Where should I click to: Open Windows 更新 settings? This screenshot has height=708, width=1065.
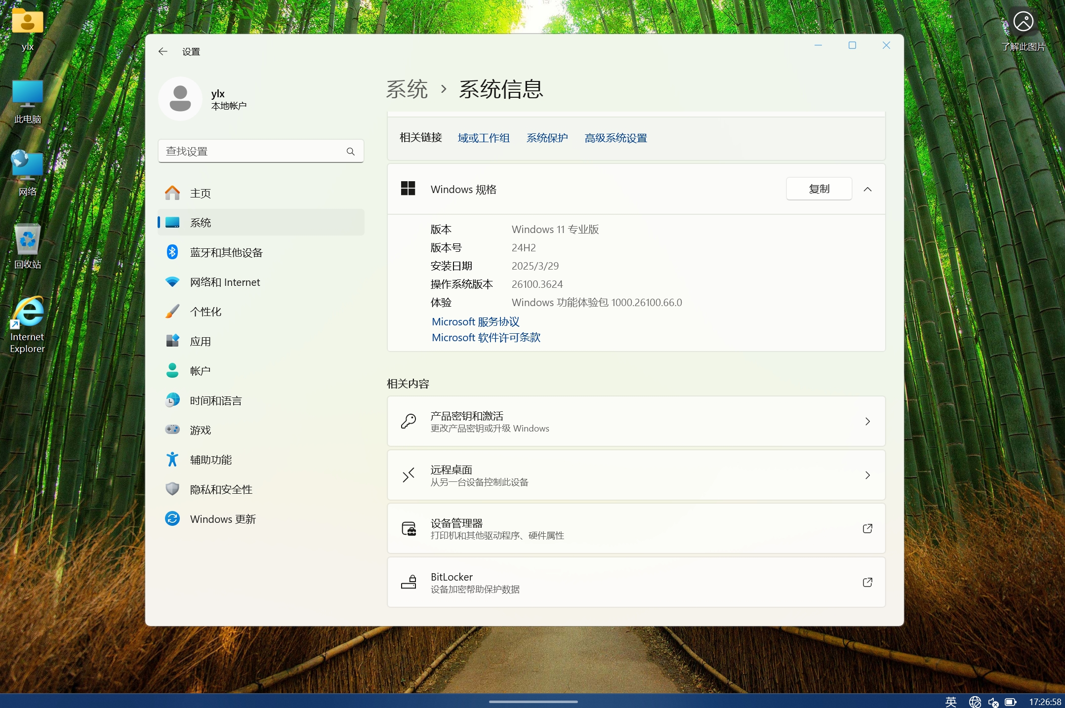click(261, 519)
